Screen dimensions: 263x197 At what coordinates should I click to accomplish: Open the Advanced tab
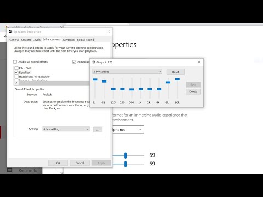pyautogui.click(x=68, y=40)
